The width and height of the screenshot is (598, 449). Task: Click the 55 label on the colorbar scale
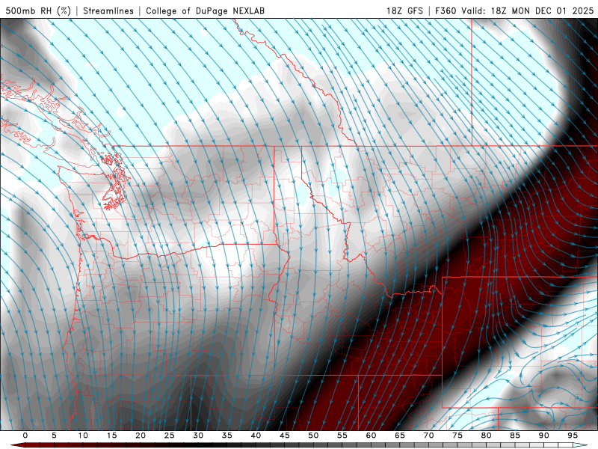click(342, 436)
